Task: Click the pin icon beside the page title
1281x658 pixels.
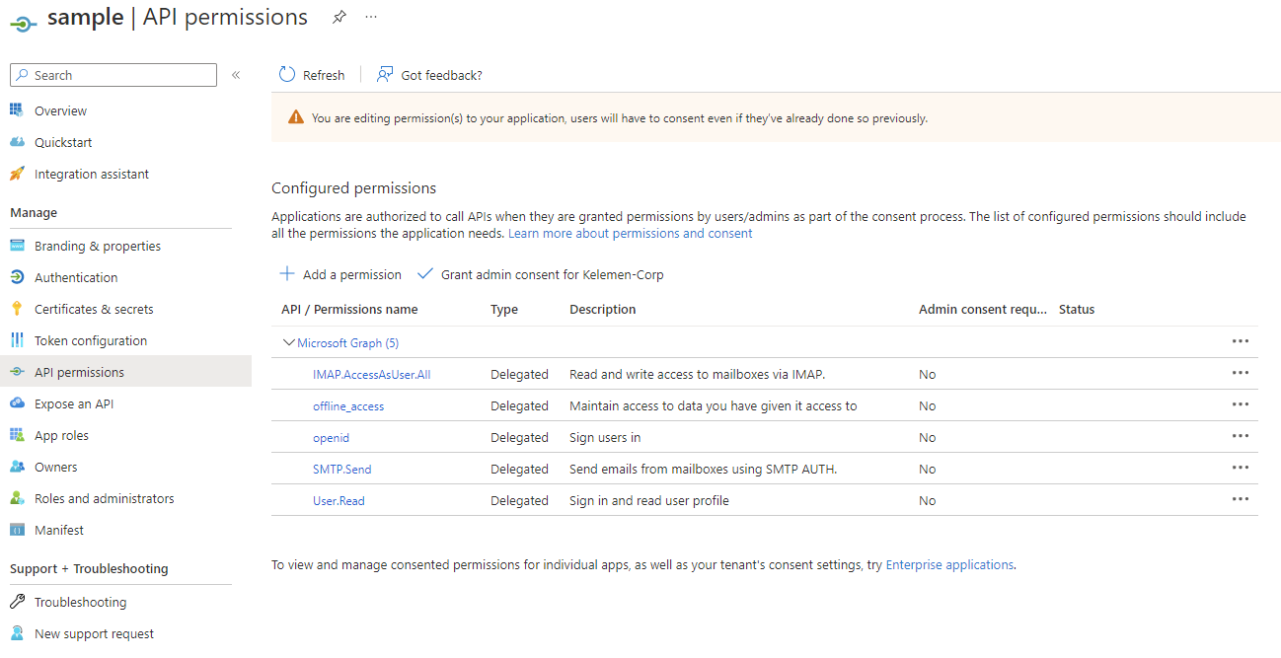Action: tap(339, 17)
